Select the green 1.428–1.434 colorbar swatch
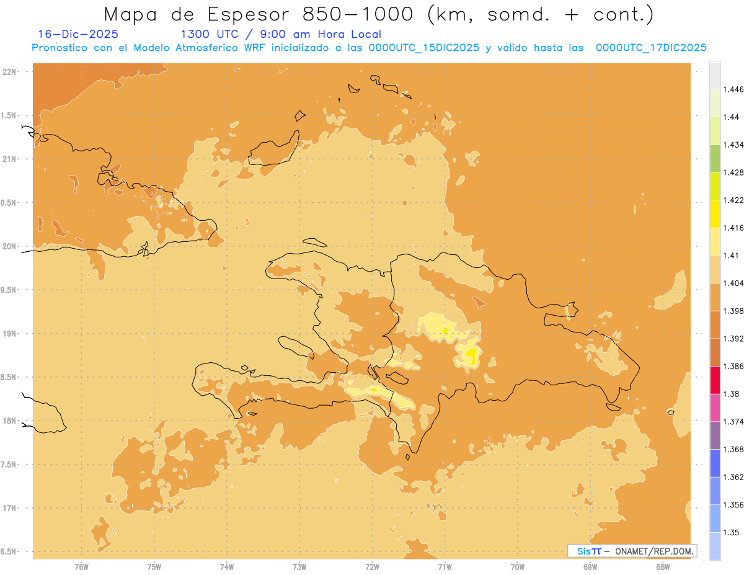This screenshot has height=575, width=744. pyautogui.click(x=715, y=158)
